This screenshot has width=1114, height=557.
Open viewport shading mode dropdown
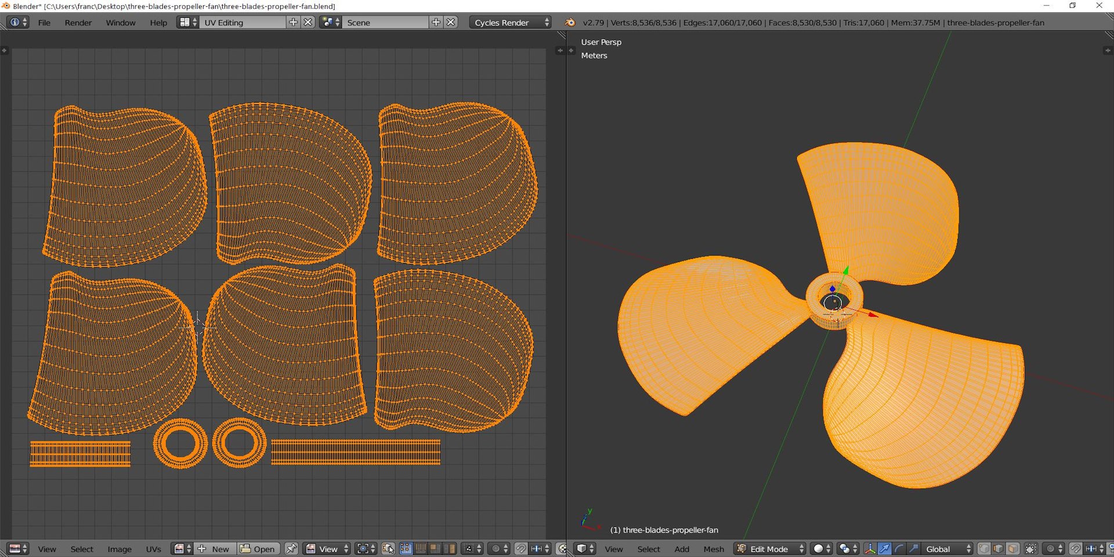(x=822, y=549)
